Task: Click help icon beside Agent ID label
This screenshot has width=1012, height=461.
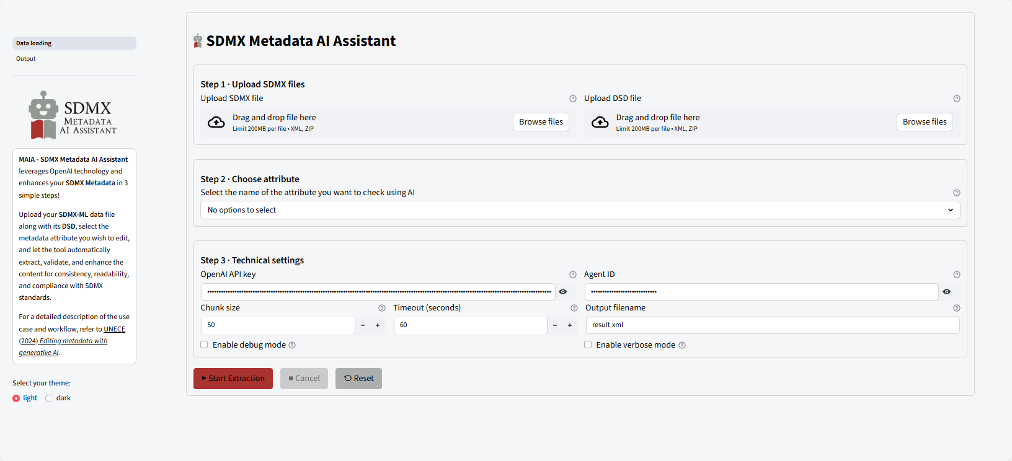Action: click(x=956, y=274)
